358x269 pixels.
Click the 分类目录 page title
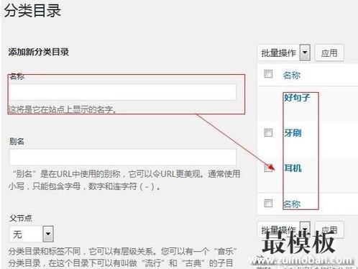32,10
